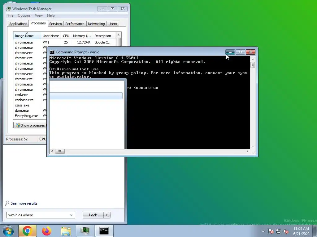The height and width of the screenshot is (237, 317).
Task: Select the csrss.exe process row
Action: [x=30, y=105]
